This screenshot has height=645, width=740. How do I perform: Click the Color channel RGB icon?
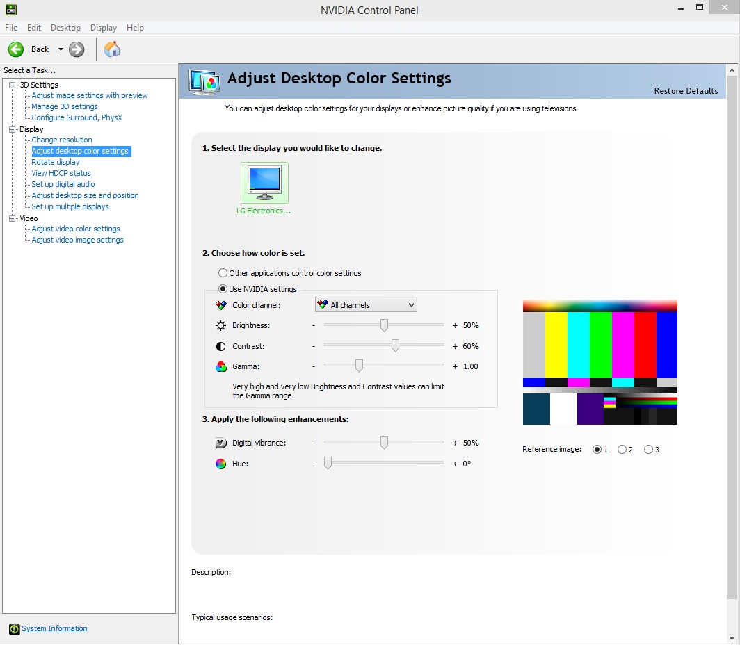pos(221,305)
